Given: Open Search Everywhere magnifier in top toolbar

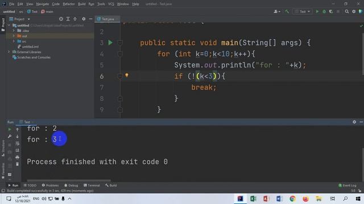Looking at the screenshot, I should [x=347, y=11].
